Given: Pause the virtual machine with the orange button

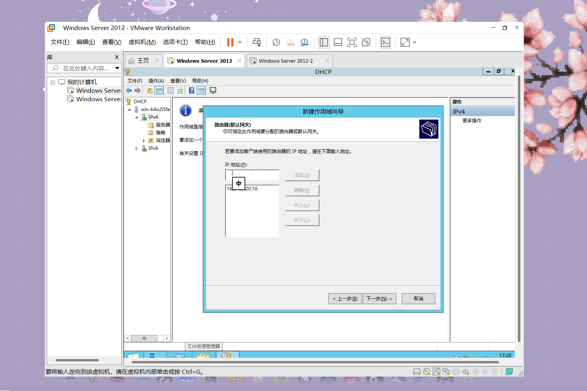Looking at the screenshot, I should click(x=230, y=42).
